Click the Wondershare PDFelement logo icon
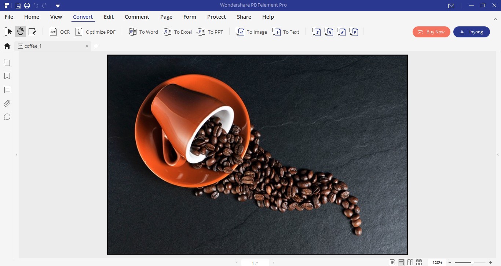This screenshot has height=266, width=501. (x=7, y=5)
